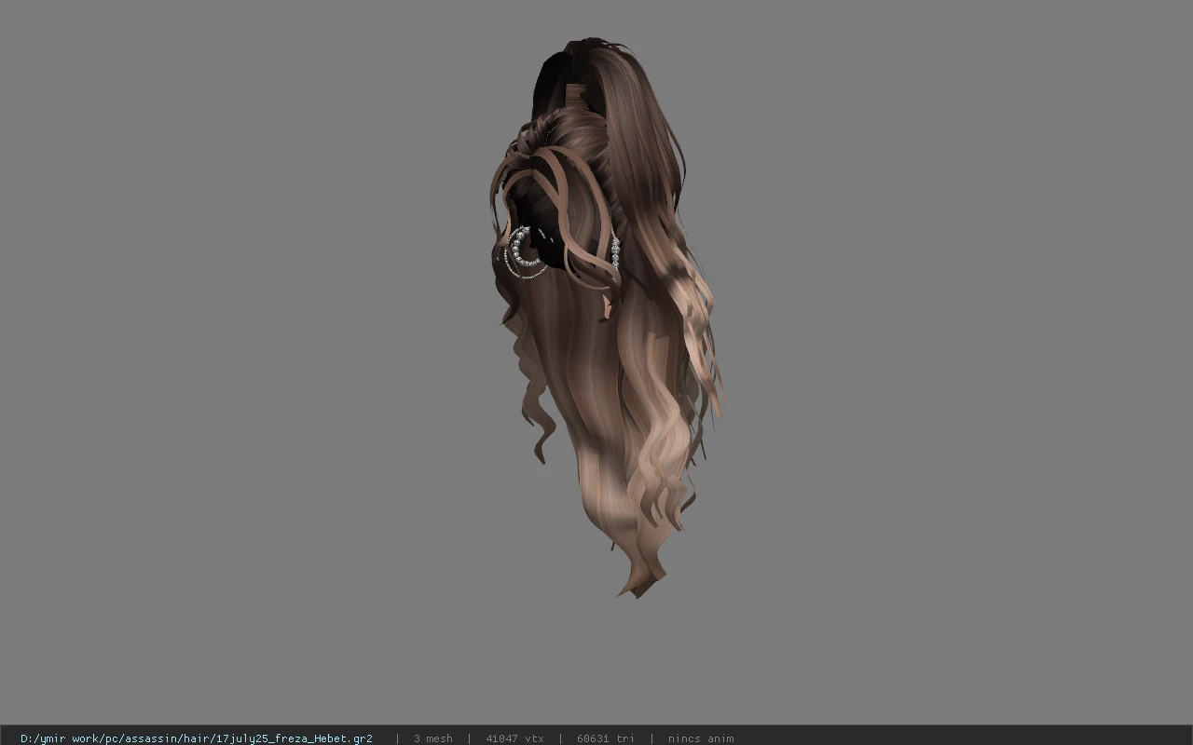The width and height of the screenshot is (1193, 745).
Task: Click the '3 mesh' status entry
Action: pos(433,738)
